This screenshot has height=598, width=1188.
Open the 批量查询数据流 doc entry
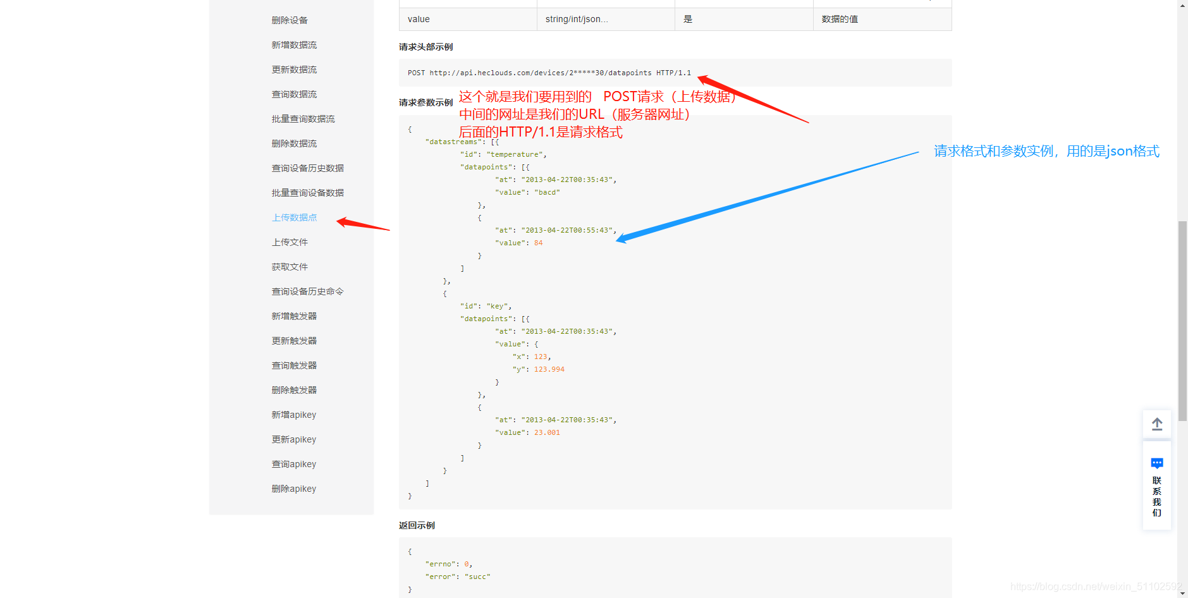point(303,119)
